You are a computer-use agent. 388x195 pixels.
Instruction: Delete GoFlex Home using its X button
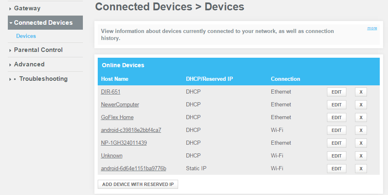click(361, 117)
